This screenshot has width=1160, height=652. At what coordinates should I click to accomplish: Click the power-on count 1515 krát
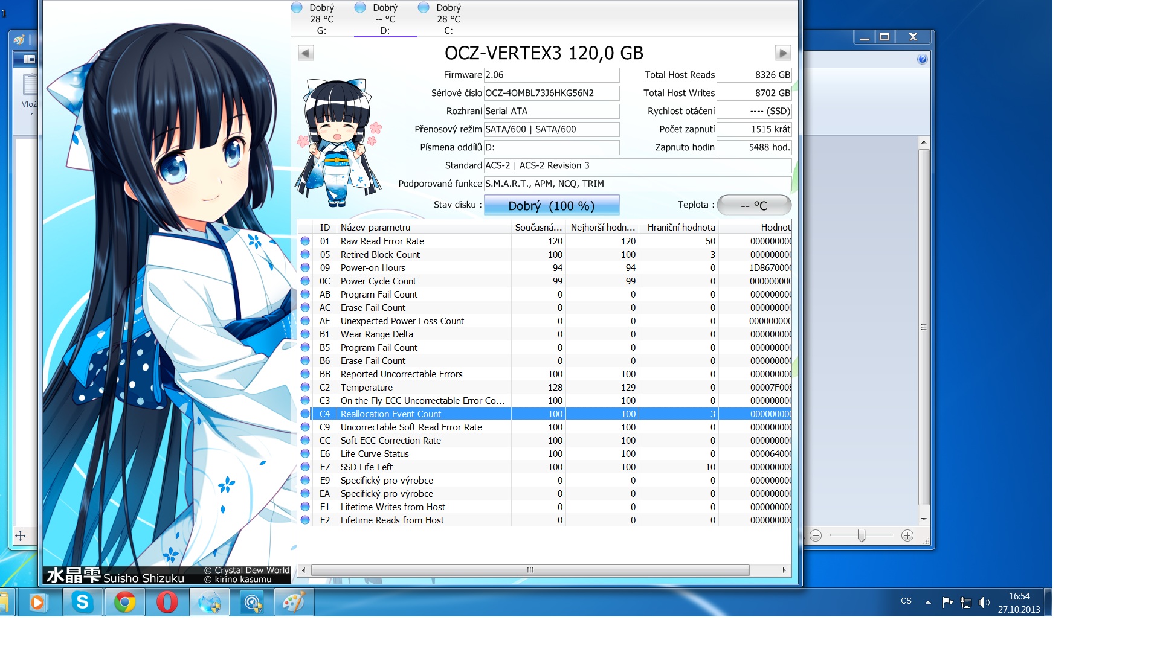pos(754,129)
